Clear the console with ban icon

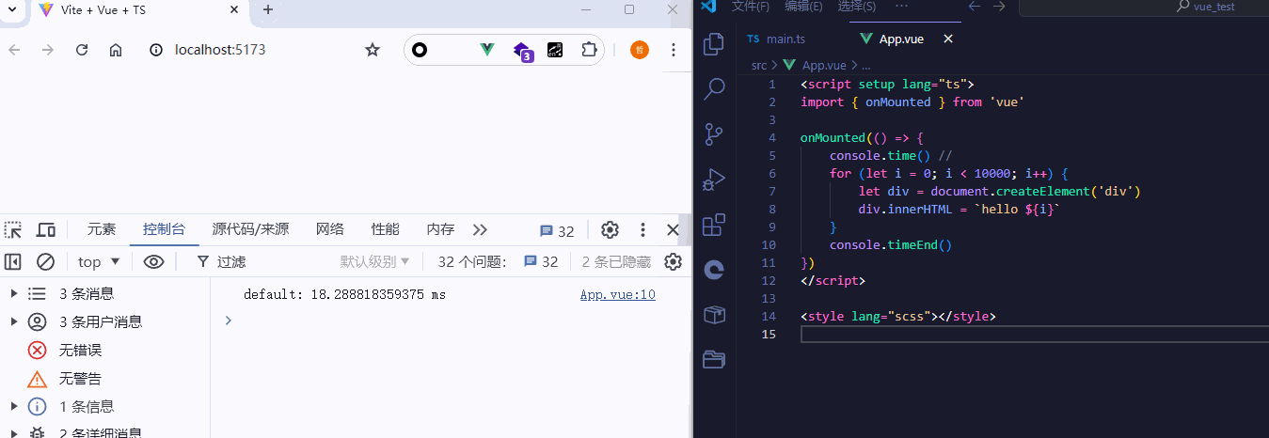[x=45, y=262]
